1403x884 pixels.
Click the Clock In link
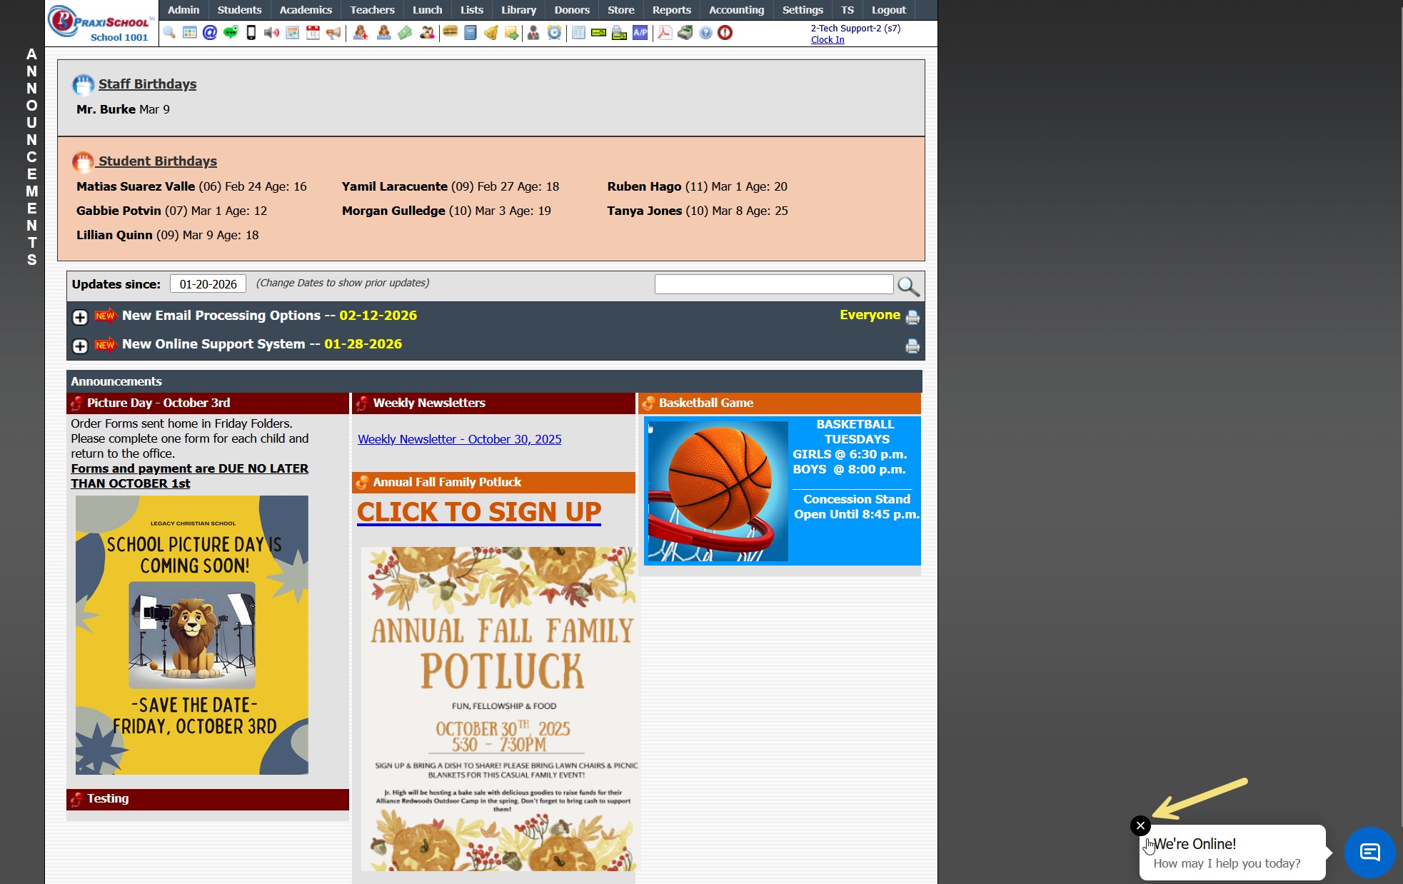[828, 40]
